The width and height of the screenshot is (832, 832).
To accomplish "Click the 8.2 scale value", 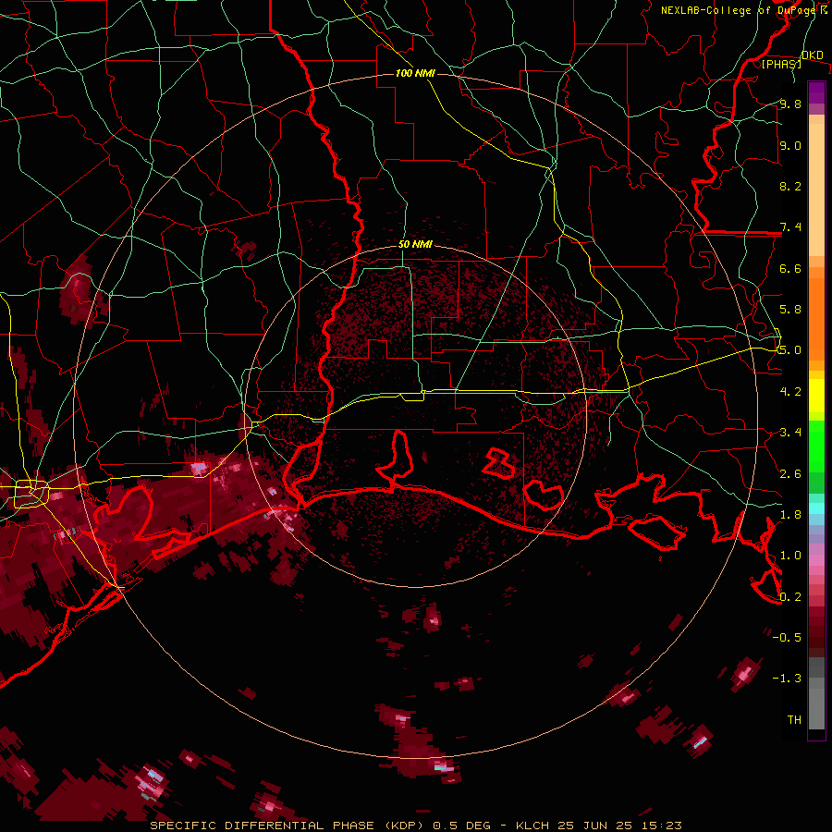I will click(790, 186).
